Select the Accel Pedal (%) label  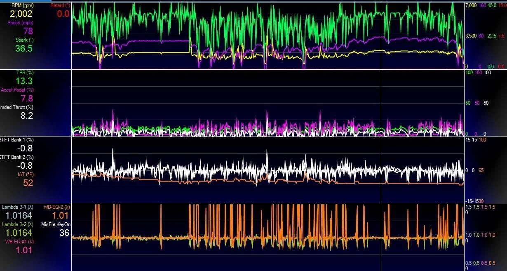17,90
